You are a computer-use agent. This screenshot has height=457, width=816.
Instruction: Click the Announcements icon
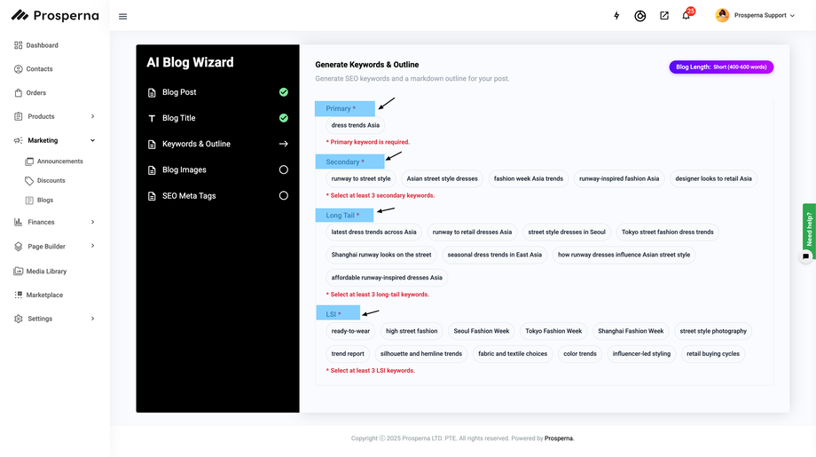(x=29, y=162)
